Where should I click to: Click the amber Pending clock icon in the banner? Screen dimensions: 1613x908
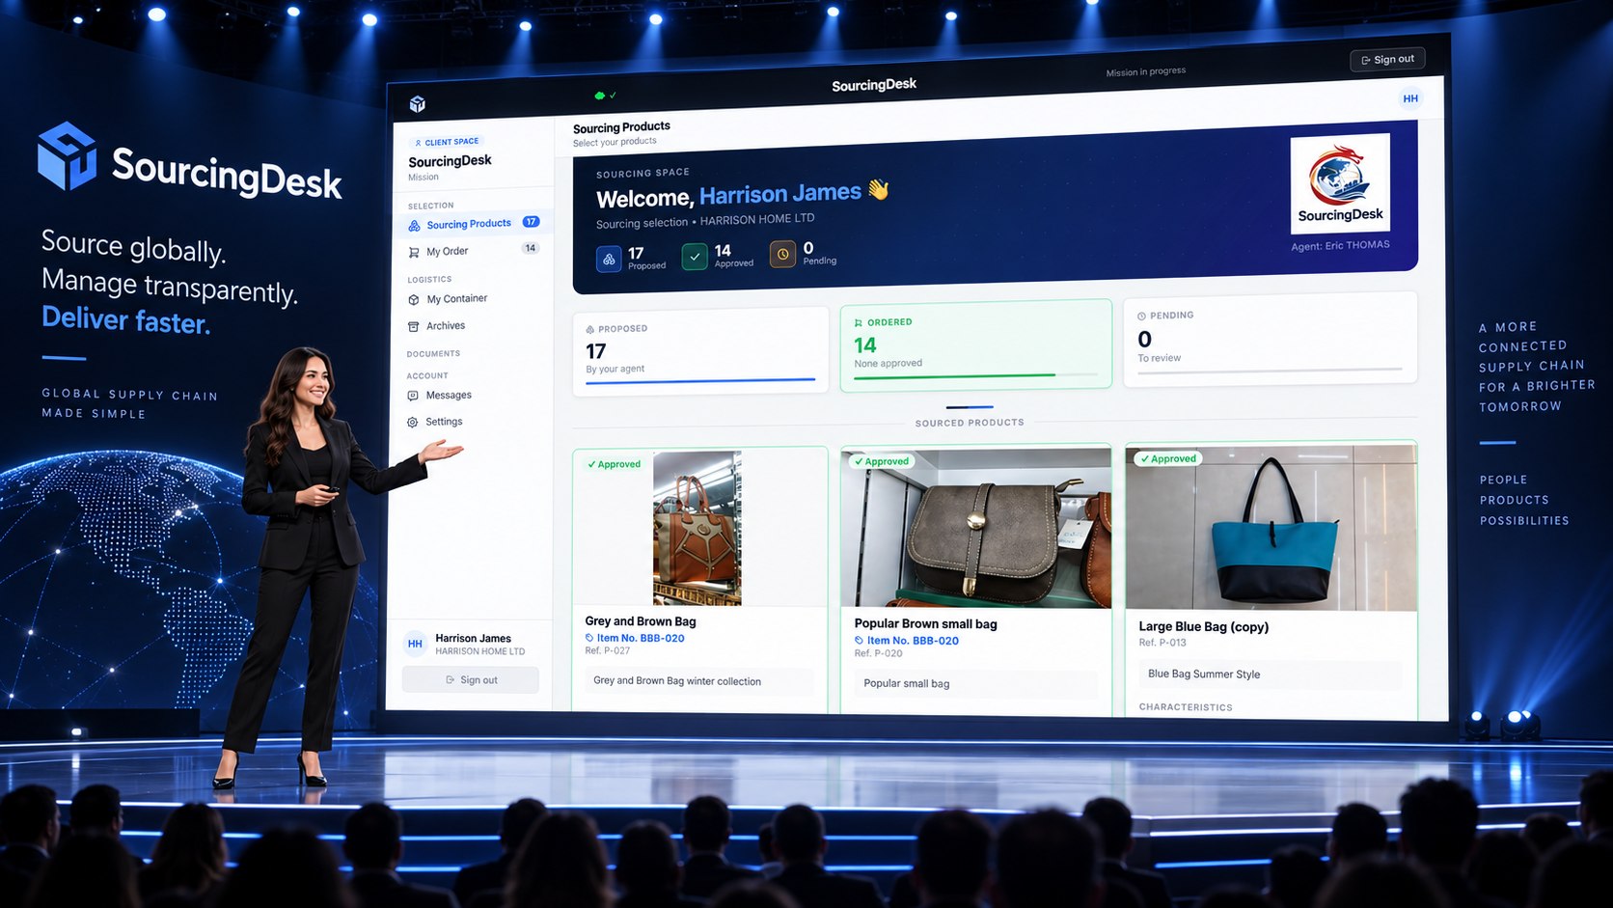(x=782, y=255)
